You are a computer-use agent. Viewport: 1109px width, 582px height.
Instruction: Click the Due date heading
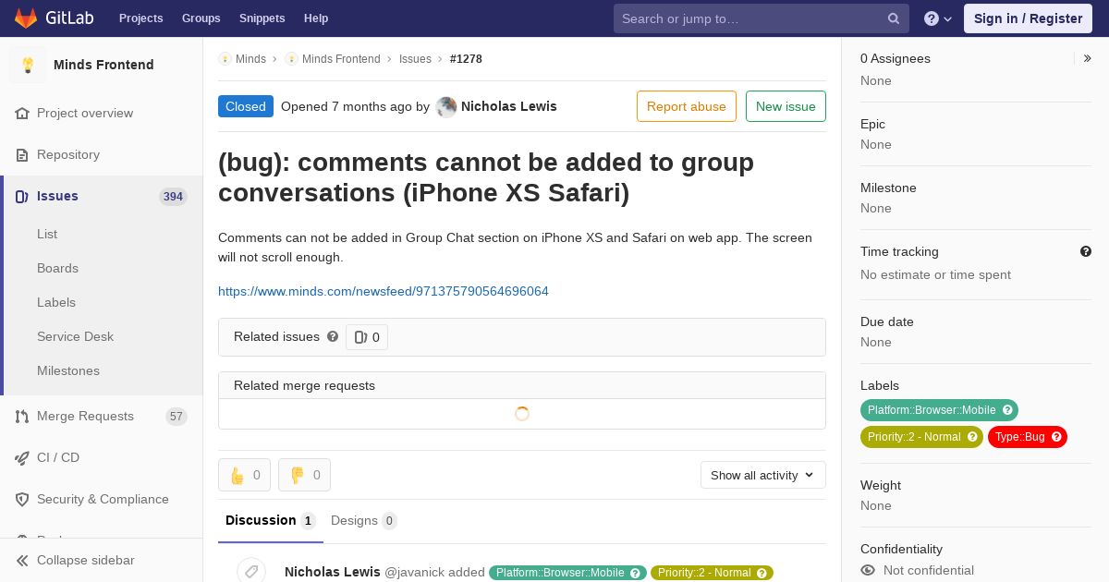[x=887, y=321]
